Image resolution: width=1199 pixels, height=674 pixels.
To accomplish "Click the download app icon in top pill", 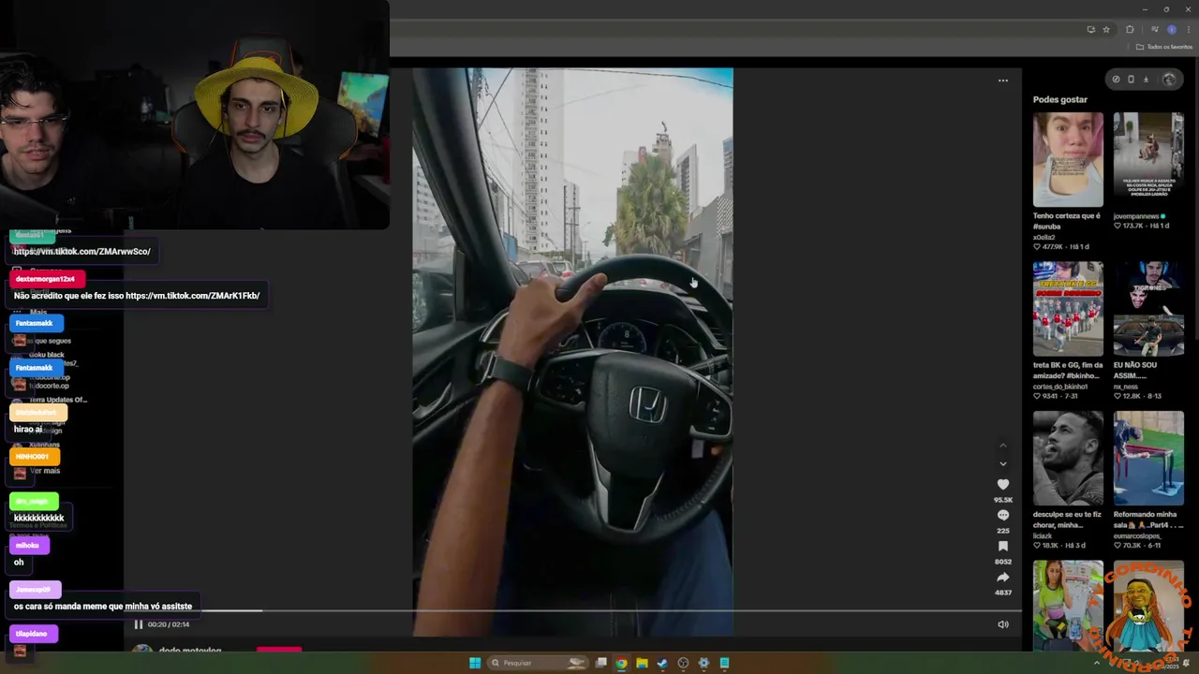I will pos(1146,80).
